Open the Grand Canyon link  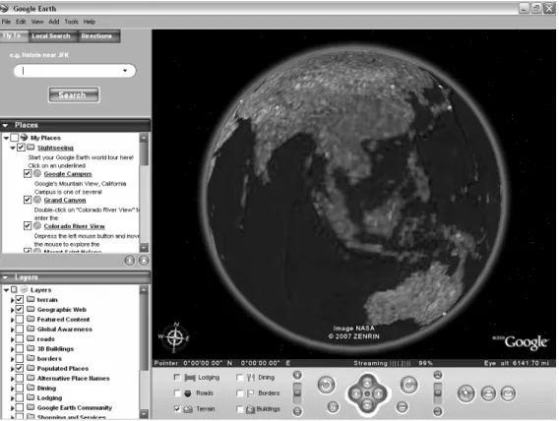[x=65, y=200]
